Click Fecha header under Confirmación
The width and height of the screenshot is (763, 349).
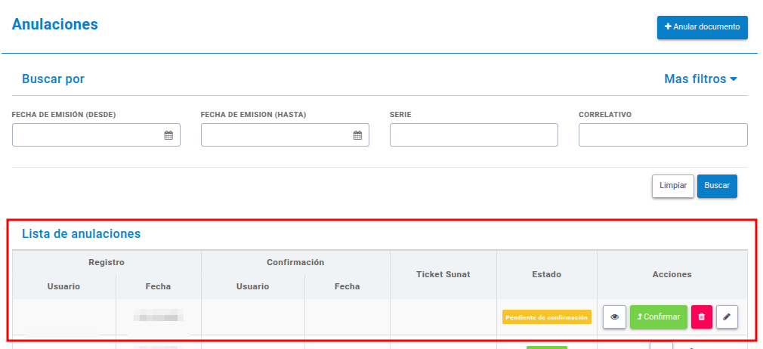click(347, 286)
